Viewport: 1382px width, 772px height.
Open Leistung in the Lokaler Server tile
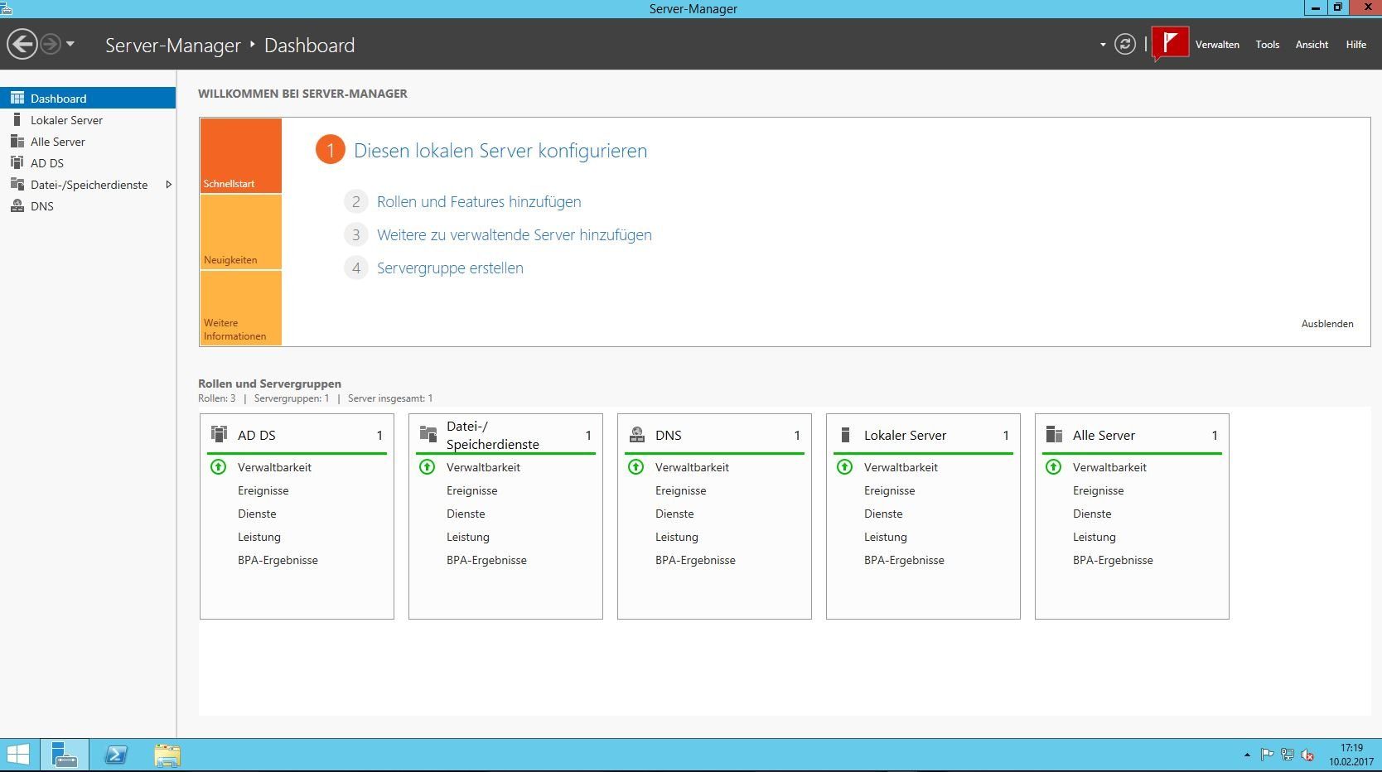pos(886,537)
